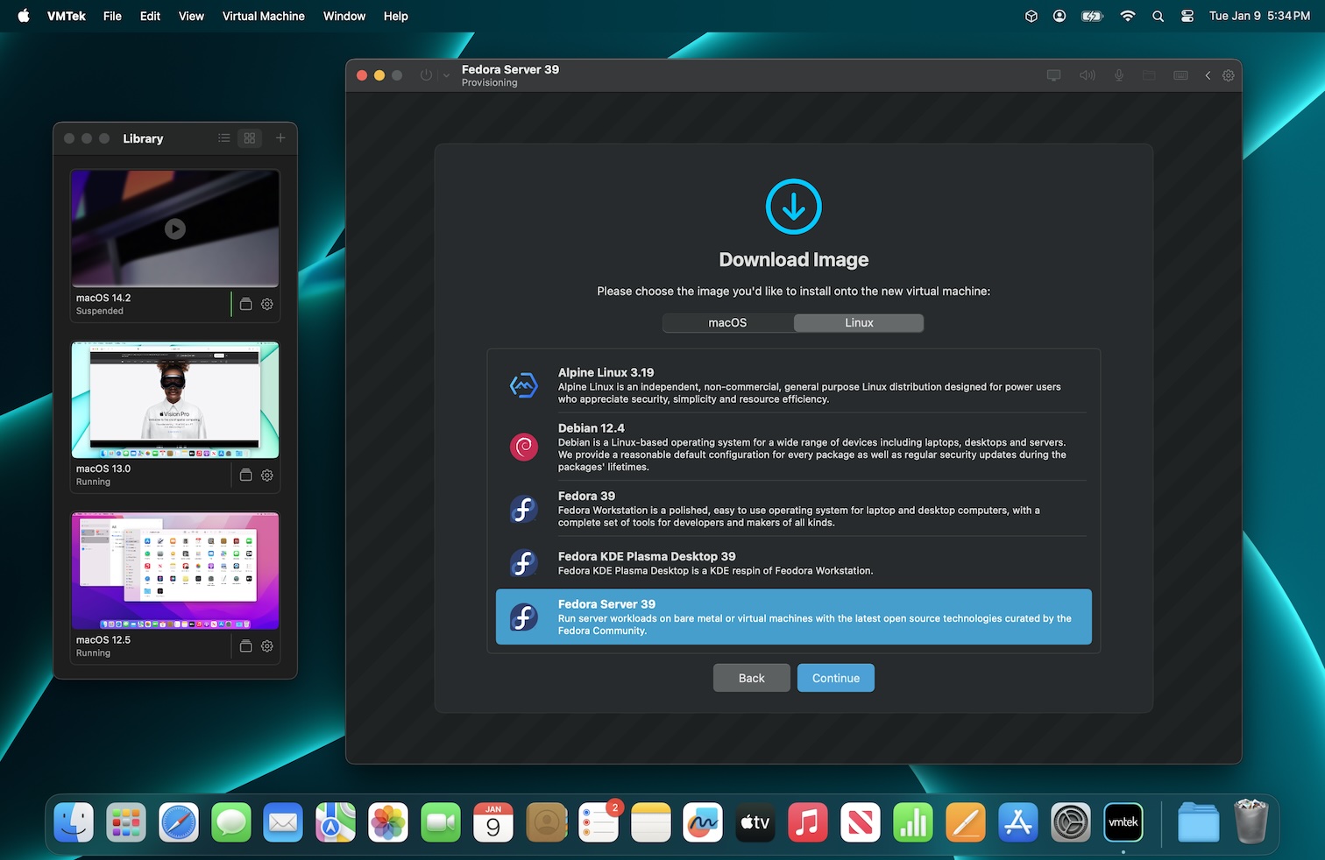Image resolution: width=1325 pixels, height=860 pixels.
Task: Switch Library to list view
Action: [224, 138]
